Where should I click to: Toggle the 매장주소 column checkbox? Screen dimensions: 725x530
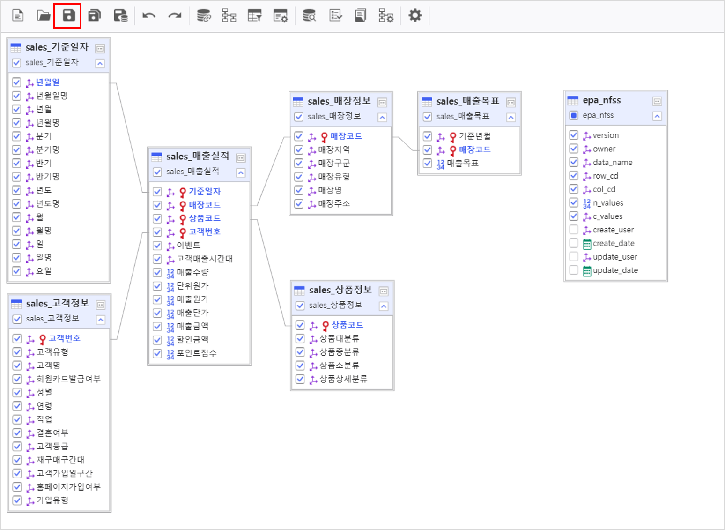coord(299,204)
